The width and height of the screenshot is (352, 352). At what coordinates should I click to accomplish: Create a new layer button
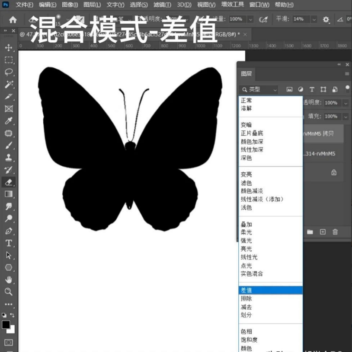tap(323, 231)
